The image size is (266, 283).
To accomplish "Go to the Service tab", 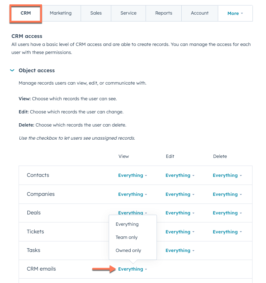I will pyautogui.click(x=128, y=13).
